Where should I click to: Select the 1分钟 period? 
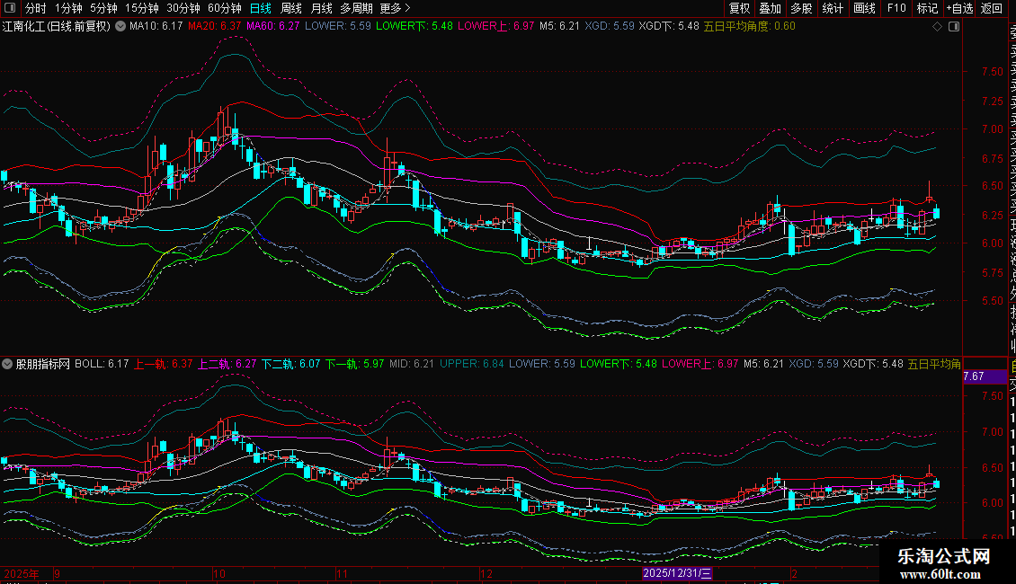(x=68, y=8)
